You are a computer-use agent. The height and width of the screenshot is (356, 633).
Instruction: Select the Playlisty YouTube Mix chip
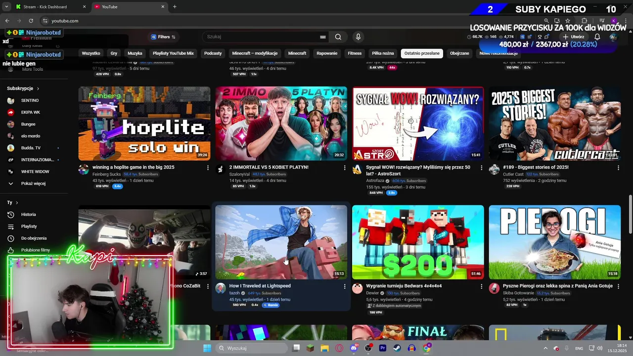click(x=173, y=53)
